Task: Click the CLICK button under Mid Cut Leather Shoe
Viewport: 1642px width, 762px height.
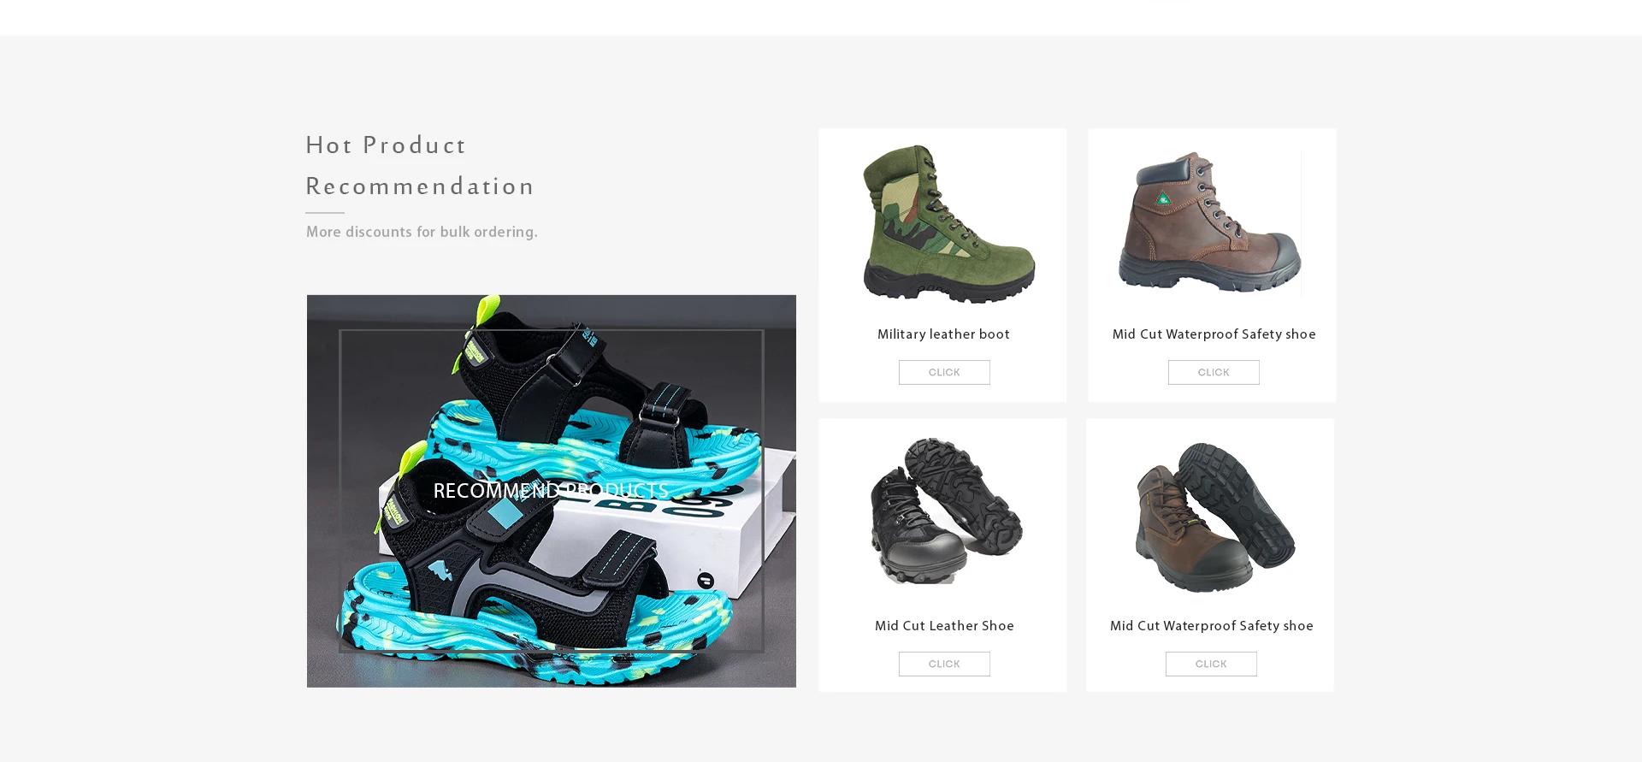Action: pos(944,664)
